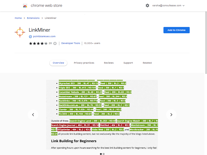Screen dimensions: 207x155
Task: Click the rating info circle icon
Action: [x=55, y=43]
